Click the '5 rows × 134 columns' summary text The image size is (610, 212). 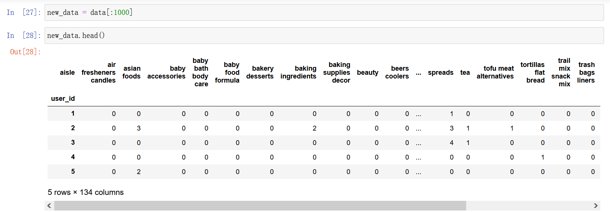[x=85, y=192]
